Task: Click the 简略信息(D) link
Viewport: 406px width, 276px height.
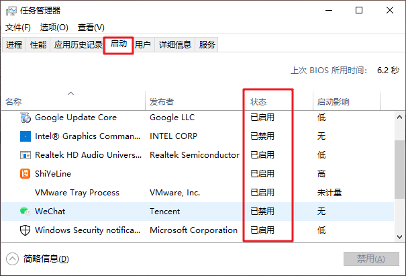Action: coord(46,259)
